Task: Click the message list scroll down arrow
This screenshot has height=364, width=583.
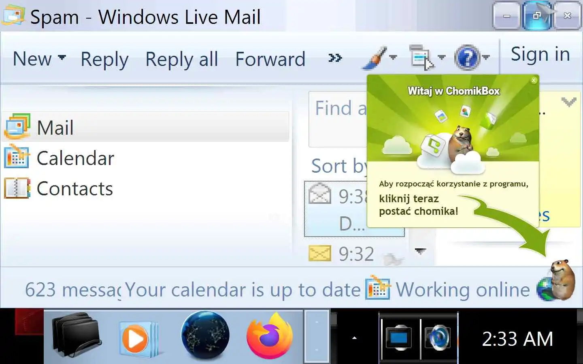Action: pyautogui.click(x=420, y=252)
